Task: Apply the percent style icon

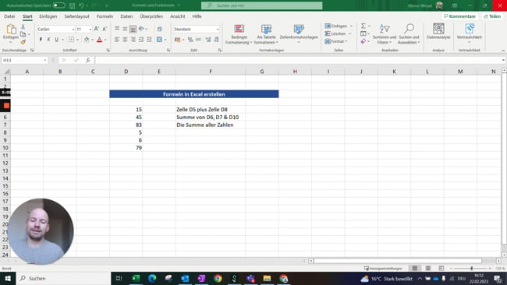Action: [x=190, y=40]
